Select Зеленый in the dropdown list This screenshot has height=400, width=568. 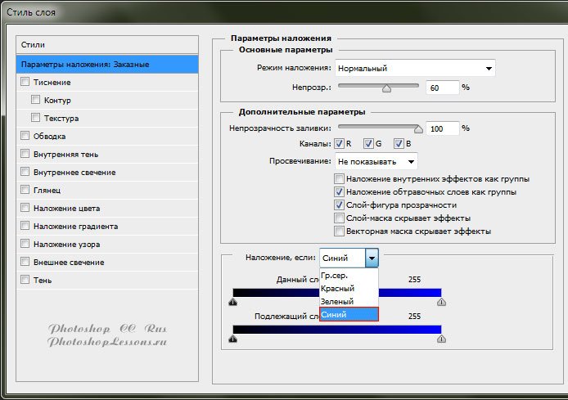[x=338, y=302]
